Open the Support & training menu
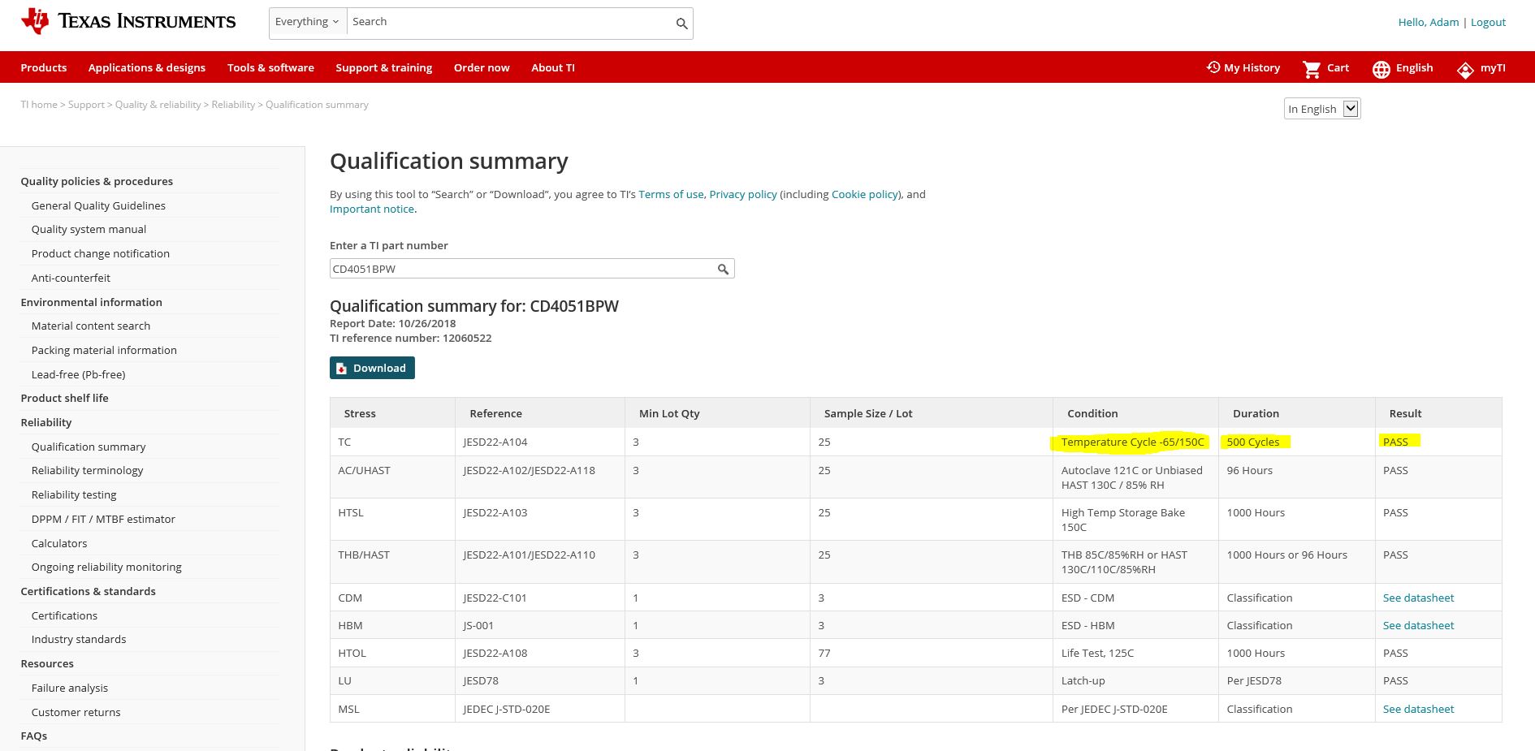1535x751 pixels. (x=384, y=67)
